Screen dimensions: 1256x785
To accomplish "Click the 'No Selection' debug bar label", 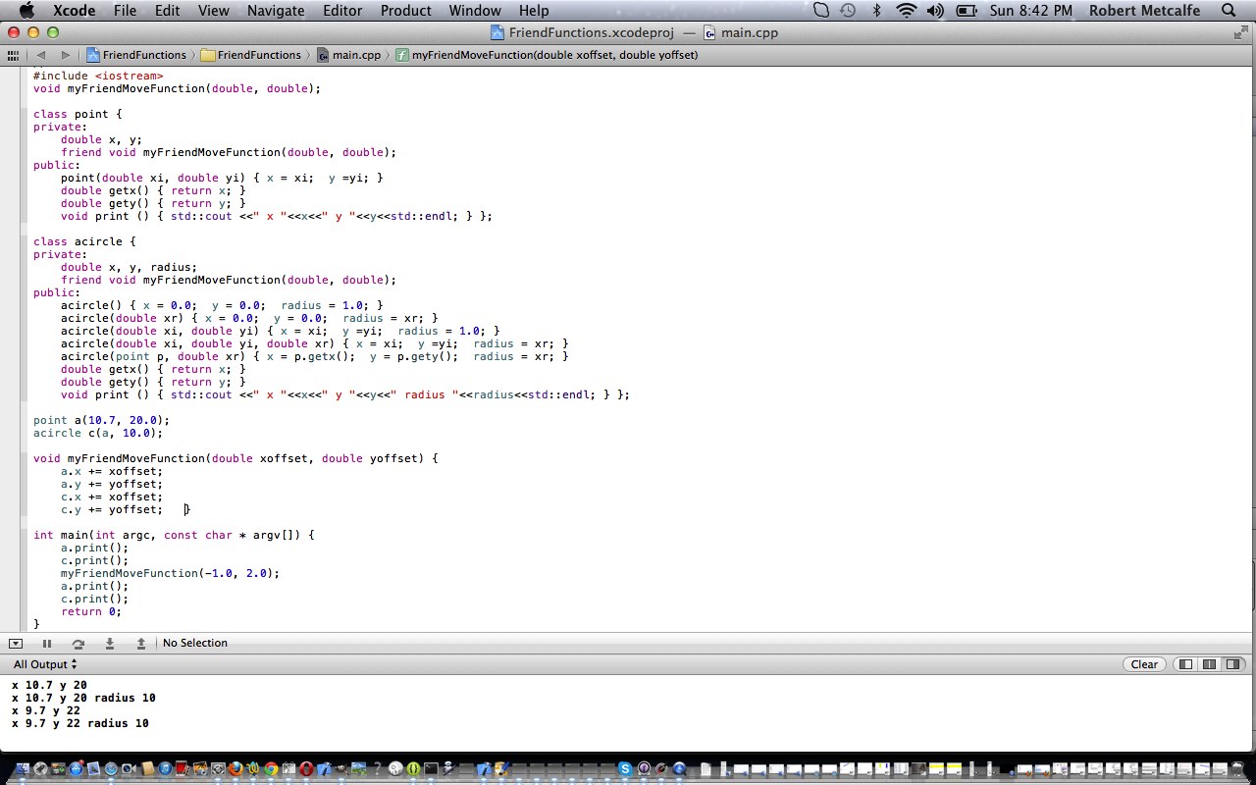I will (195, 643).
